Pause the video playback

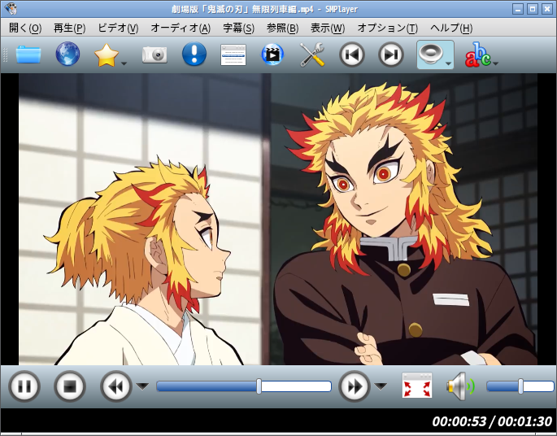[x=24, y=386]
